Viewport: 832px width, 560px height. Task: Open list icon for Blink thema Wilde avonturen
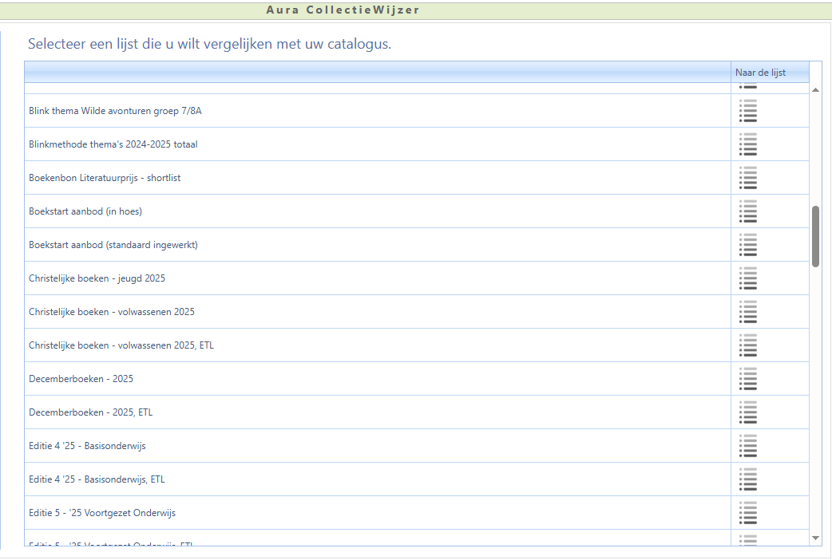pos(748,111)
